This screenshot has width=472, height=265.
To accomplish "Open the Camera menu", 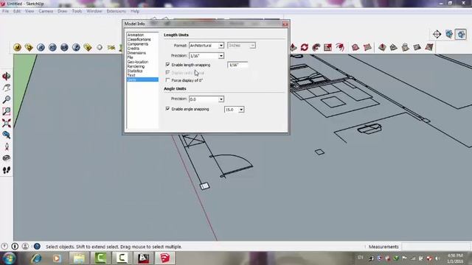I will [x=46, y=11].
